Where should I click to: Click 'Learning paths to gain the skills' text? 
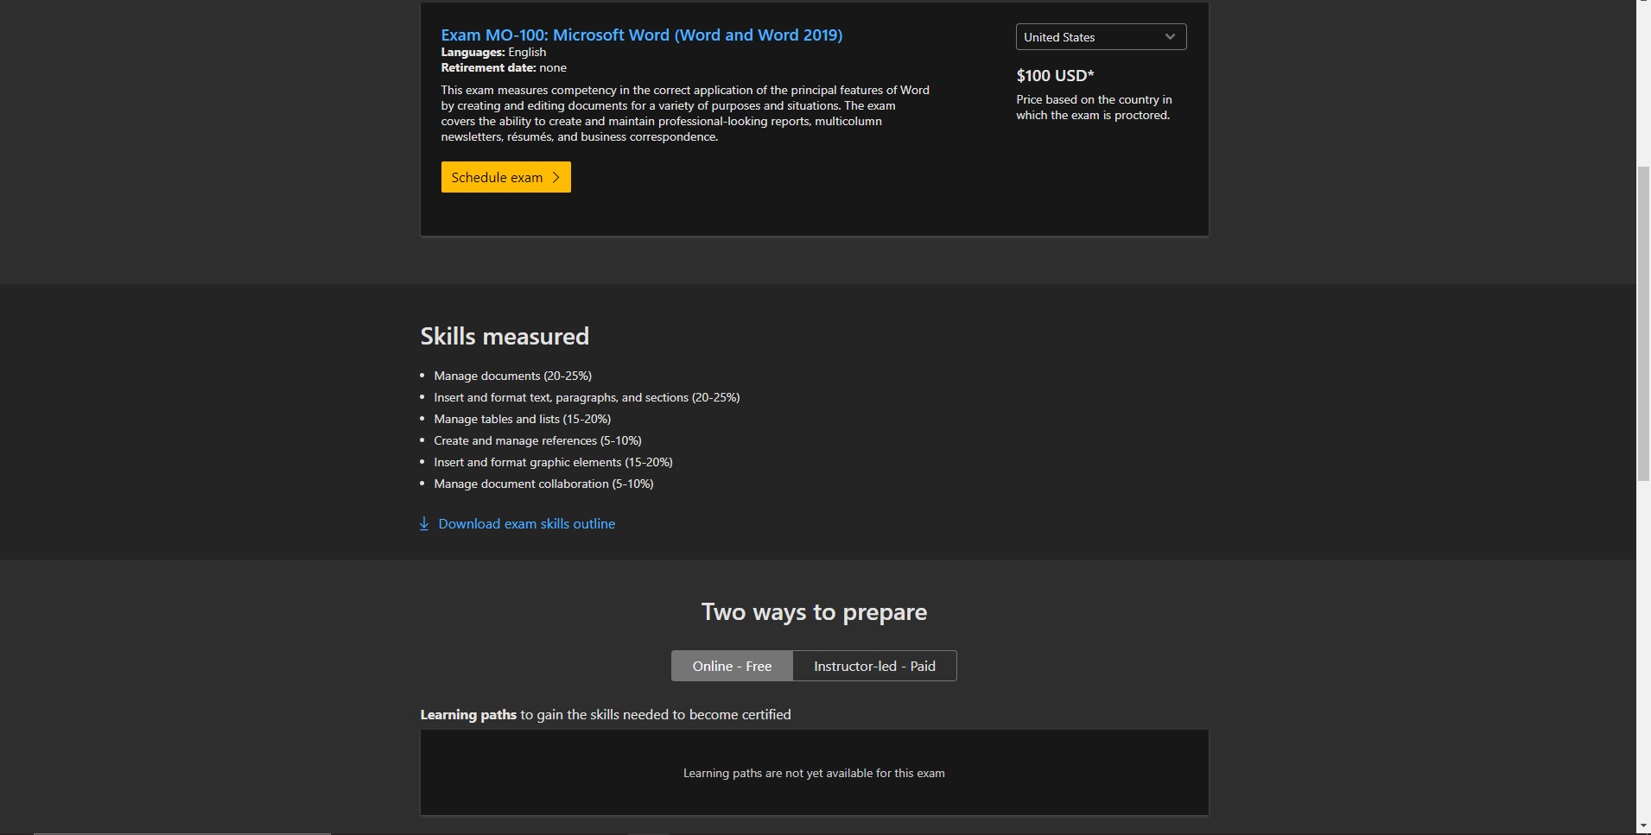[x=606, y=714]
